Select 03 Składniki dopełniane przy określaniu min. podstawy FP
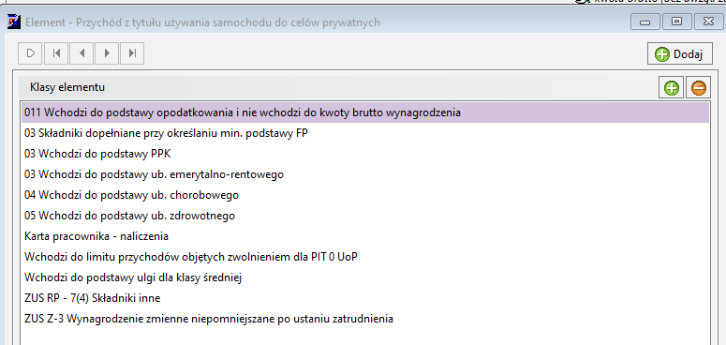 (364, 133)
